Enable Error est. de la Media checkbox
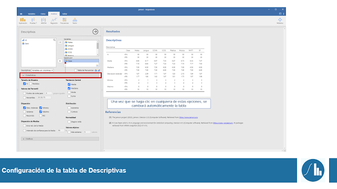The width and height of the screenshot is (337, 189). [x=24, y=125]
